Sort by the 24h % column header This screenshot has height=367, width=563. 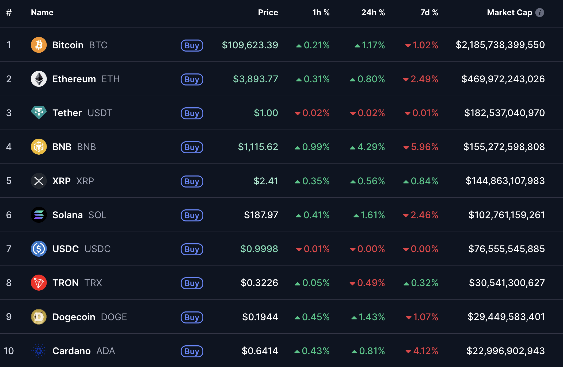[x=373, y=13]
